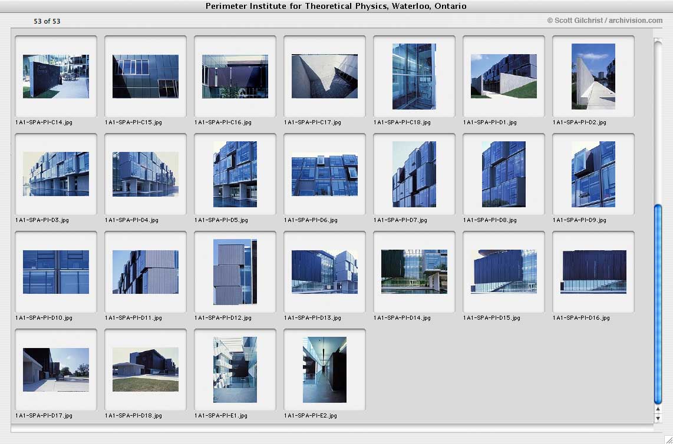This screenshot has height=444, width=673.
Task: Click the label text 1A1-SPA-PI-D10.jpg
Action: (44, 318)
